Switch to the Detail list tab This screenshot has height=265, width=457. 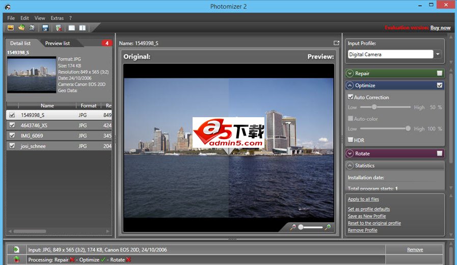(20, 43)
